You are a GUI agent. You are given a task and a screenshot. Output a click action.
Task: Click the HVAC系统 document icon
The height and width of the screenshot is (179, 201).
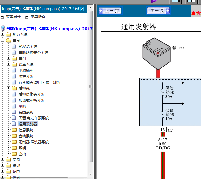click(x=14, y=46)
